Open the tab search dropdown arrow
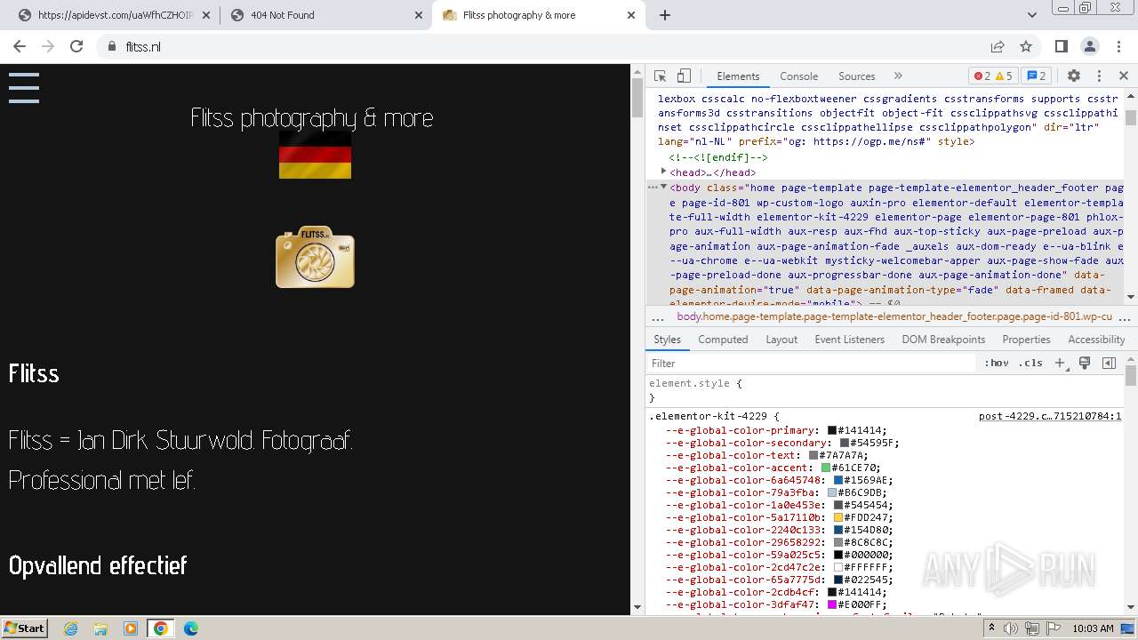The height and width of the screenshot is (640, 1138). (1031, 15)
